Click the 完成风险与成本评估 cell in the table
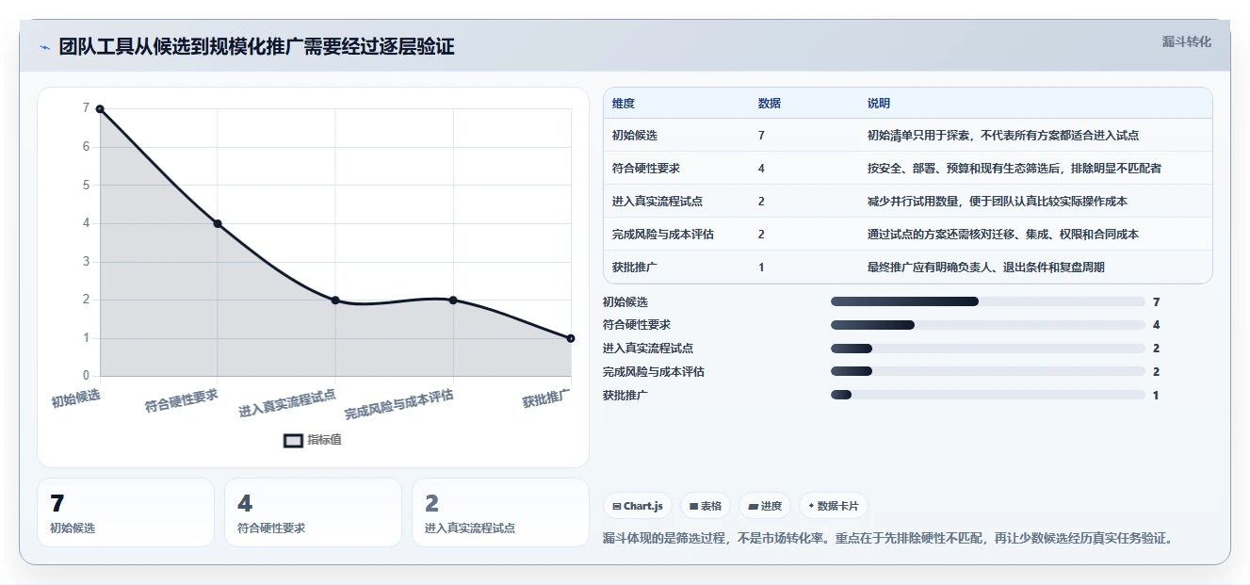 [x=663, y=235]
